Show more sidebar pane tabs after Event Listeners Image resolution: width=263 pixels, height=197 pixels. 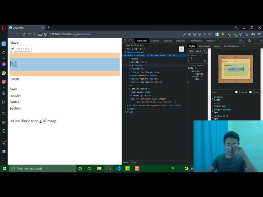tap(244, 46)
